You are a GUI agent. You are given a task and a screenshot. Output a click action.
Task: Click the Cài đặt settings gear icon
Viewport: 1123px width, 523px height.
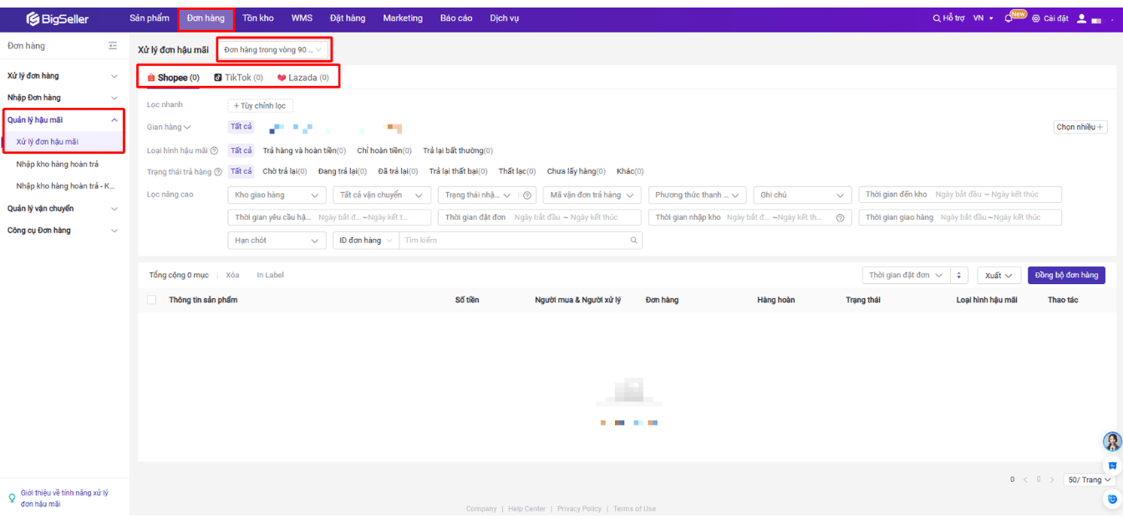point(1036,18)
